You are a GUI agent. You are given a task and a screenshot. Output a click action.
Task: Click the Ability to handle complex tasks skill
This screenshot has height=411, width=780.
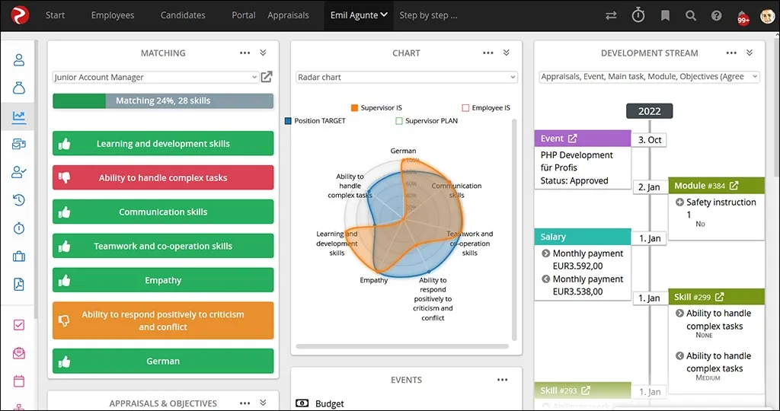[x=163, y=178]
